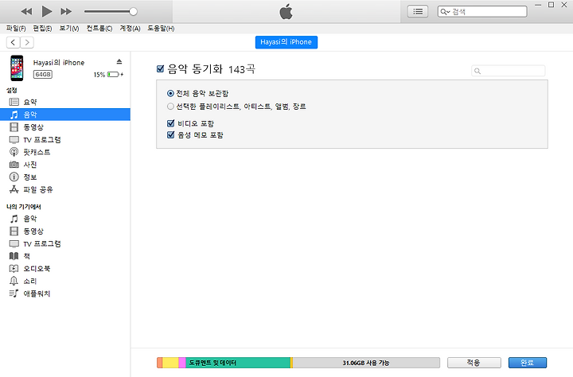The height and width of the screenshot is (377, 573).
Task: Open the 보기(V) menu
Action: 69,29
